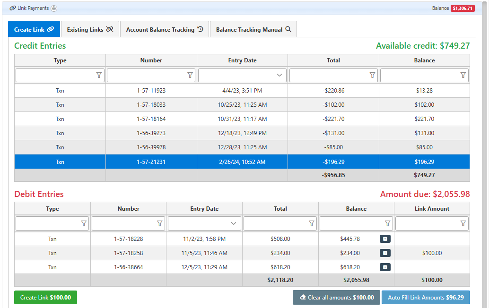Click the balance button for debit 1-57-18228
This screenshot has height=308, width=489.
385,239
